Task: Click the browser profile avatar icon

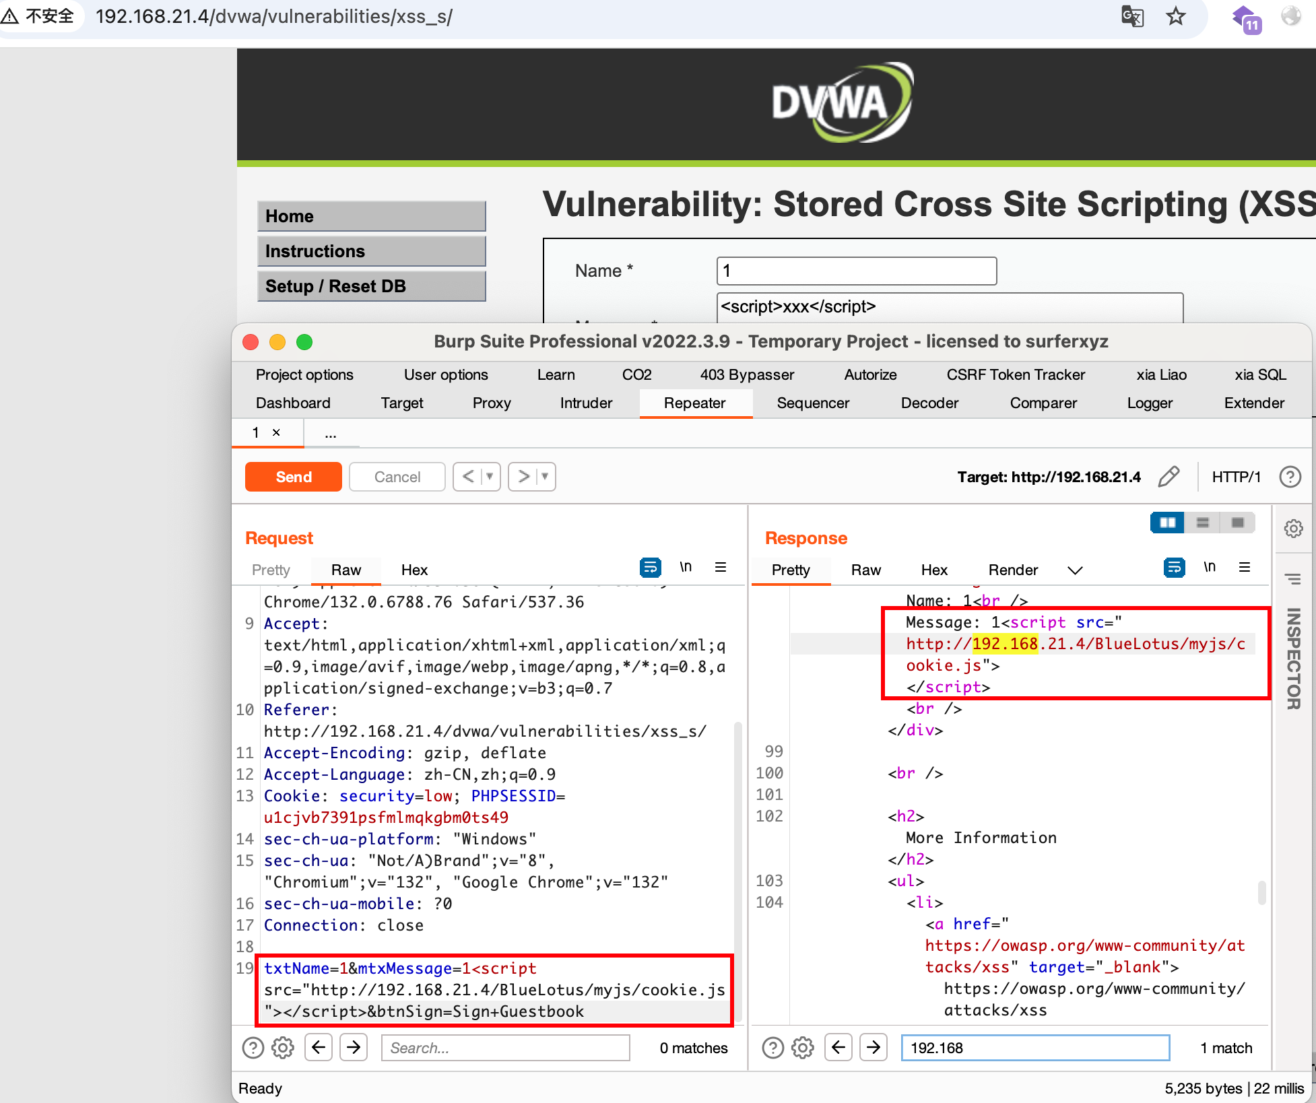Action: pos(1291,16)
